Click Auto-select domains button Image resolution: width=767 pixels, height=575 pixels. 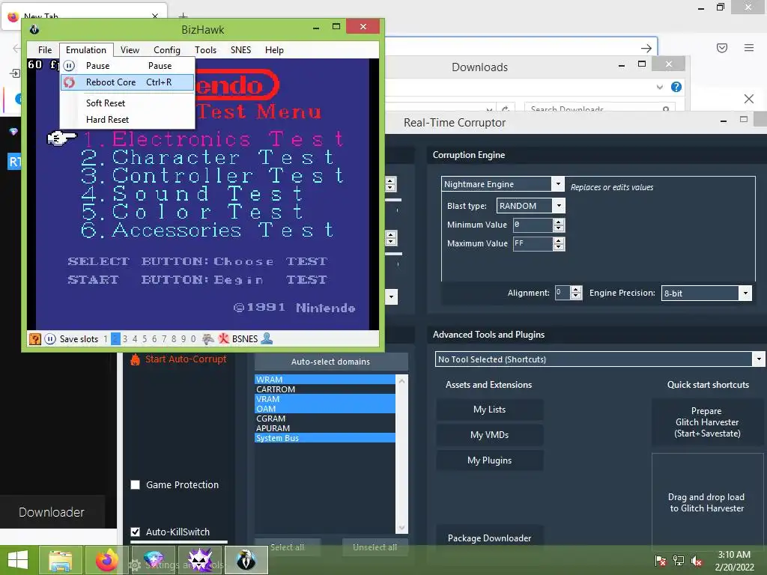coord(330,362)
